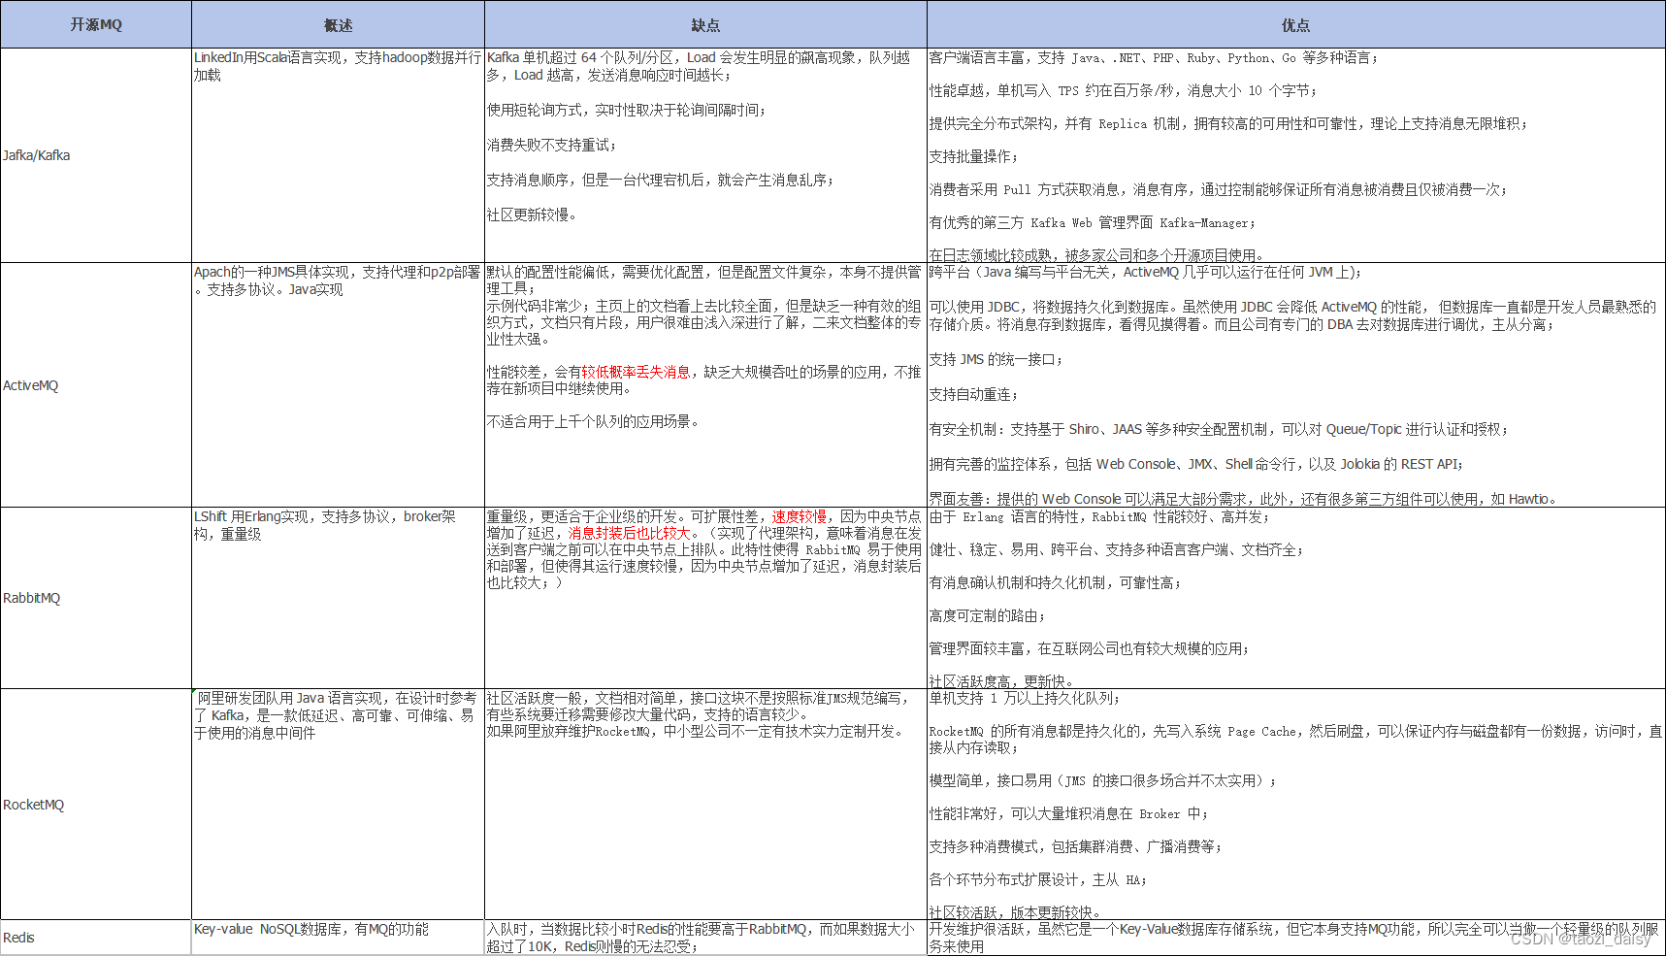Click the RocketMQ advantage line 单机支持 1 万以上持久化队列
The width and height of the screenshot is (1666, 957).
pos(1026,698)
